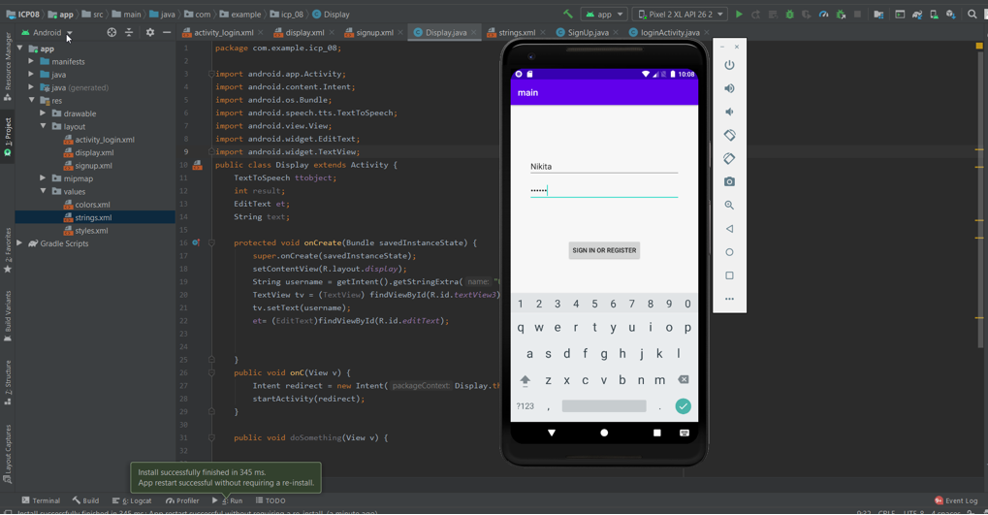Collapse the layout folder

[43, 126]
